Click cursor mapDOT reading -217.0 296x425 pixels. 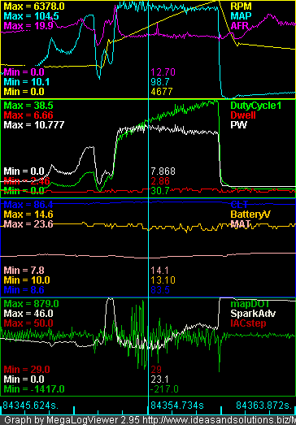point(164,389)
